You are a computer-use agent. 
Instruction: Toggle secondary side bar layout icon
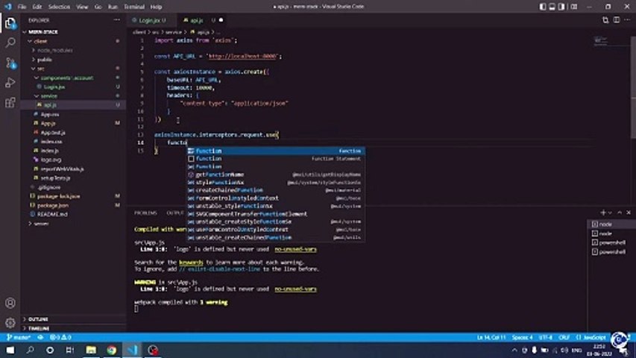(x=561, y=7)
